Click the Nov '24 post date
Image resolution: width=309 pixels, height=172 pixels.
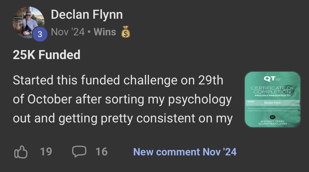(68, 32)
